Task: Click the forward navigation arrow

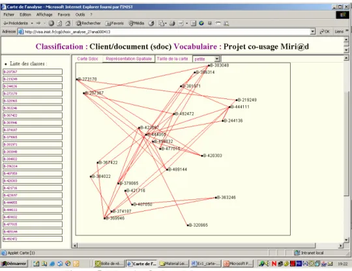Action: (x=38, y=23)
